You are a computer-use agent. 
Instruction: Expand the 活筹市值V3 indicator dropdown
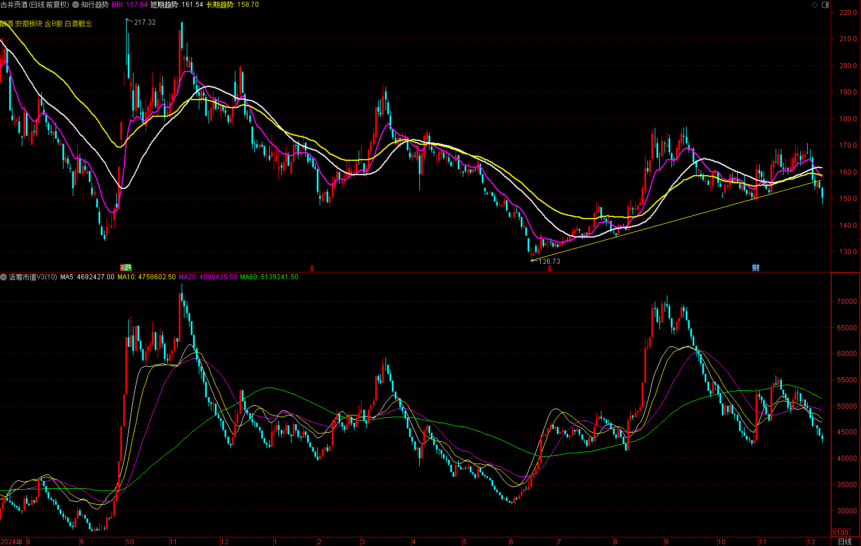[x=3, y=277]
